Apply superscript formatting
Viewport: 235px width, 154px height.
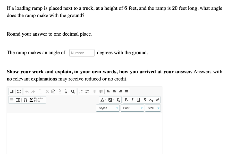(x=157, y=100)
